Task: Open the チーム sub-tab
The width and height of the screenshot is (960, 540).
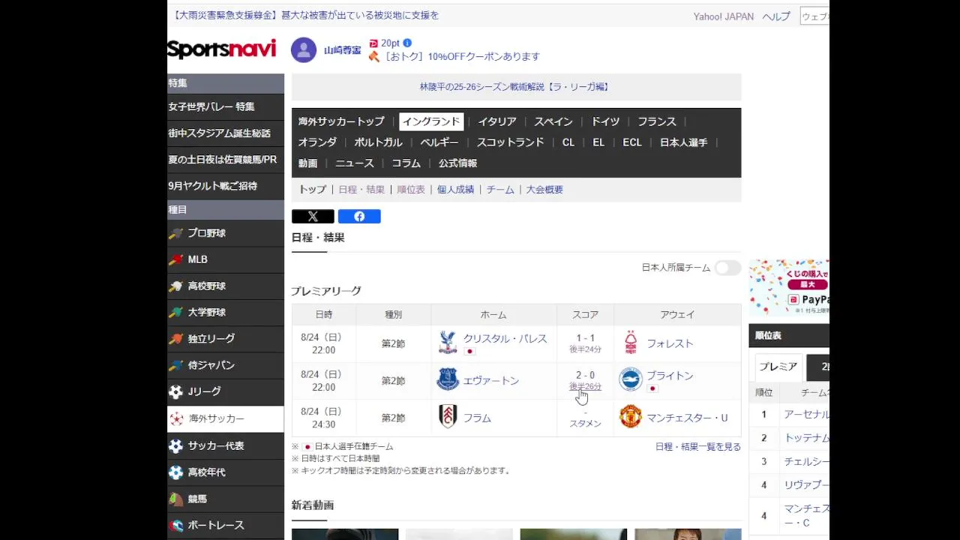Action: tap(500, 190)
